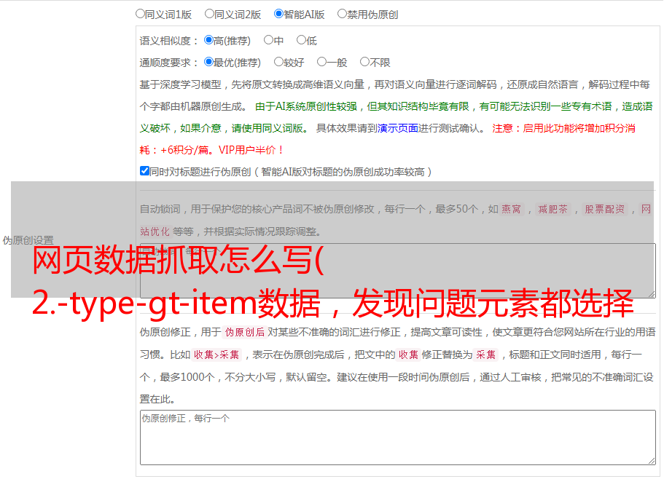
Task: Set 通顺度要求 to 最优(推荐)
Action: [208, 62]
